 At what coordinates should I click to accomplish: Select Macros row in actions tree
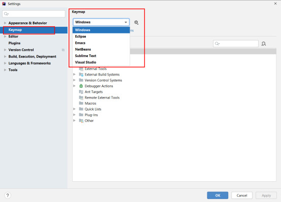pyautogui.click(x=174, y=103)
